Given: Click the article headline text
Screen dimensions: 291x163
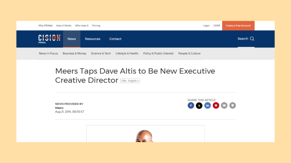Looking at the screenshot, I should coord(135,76).
